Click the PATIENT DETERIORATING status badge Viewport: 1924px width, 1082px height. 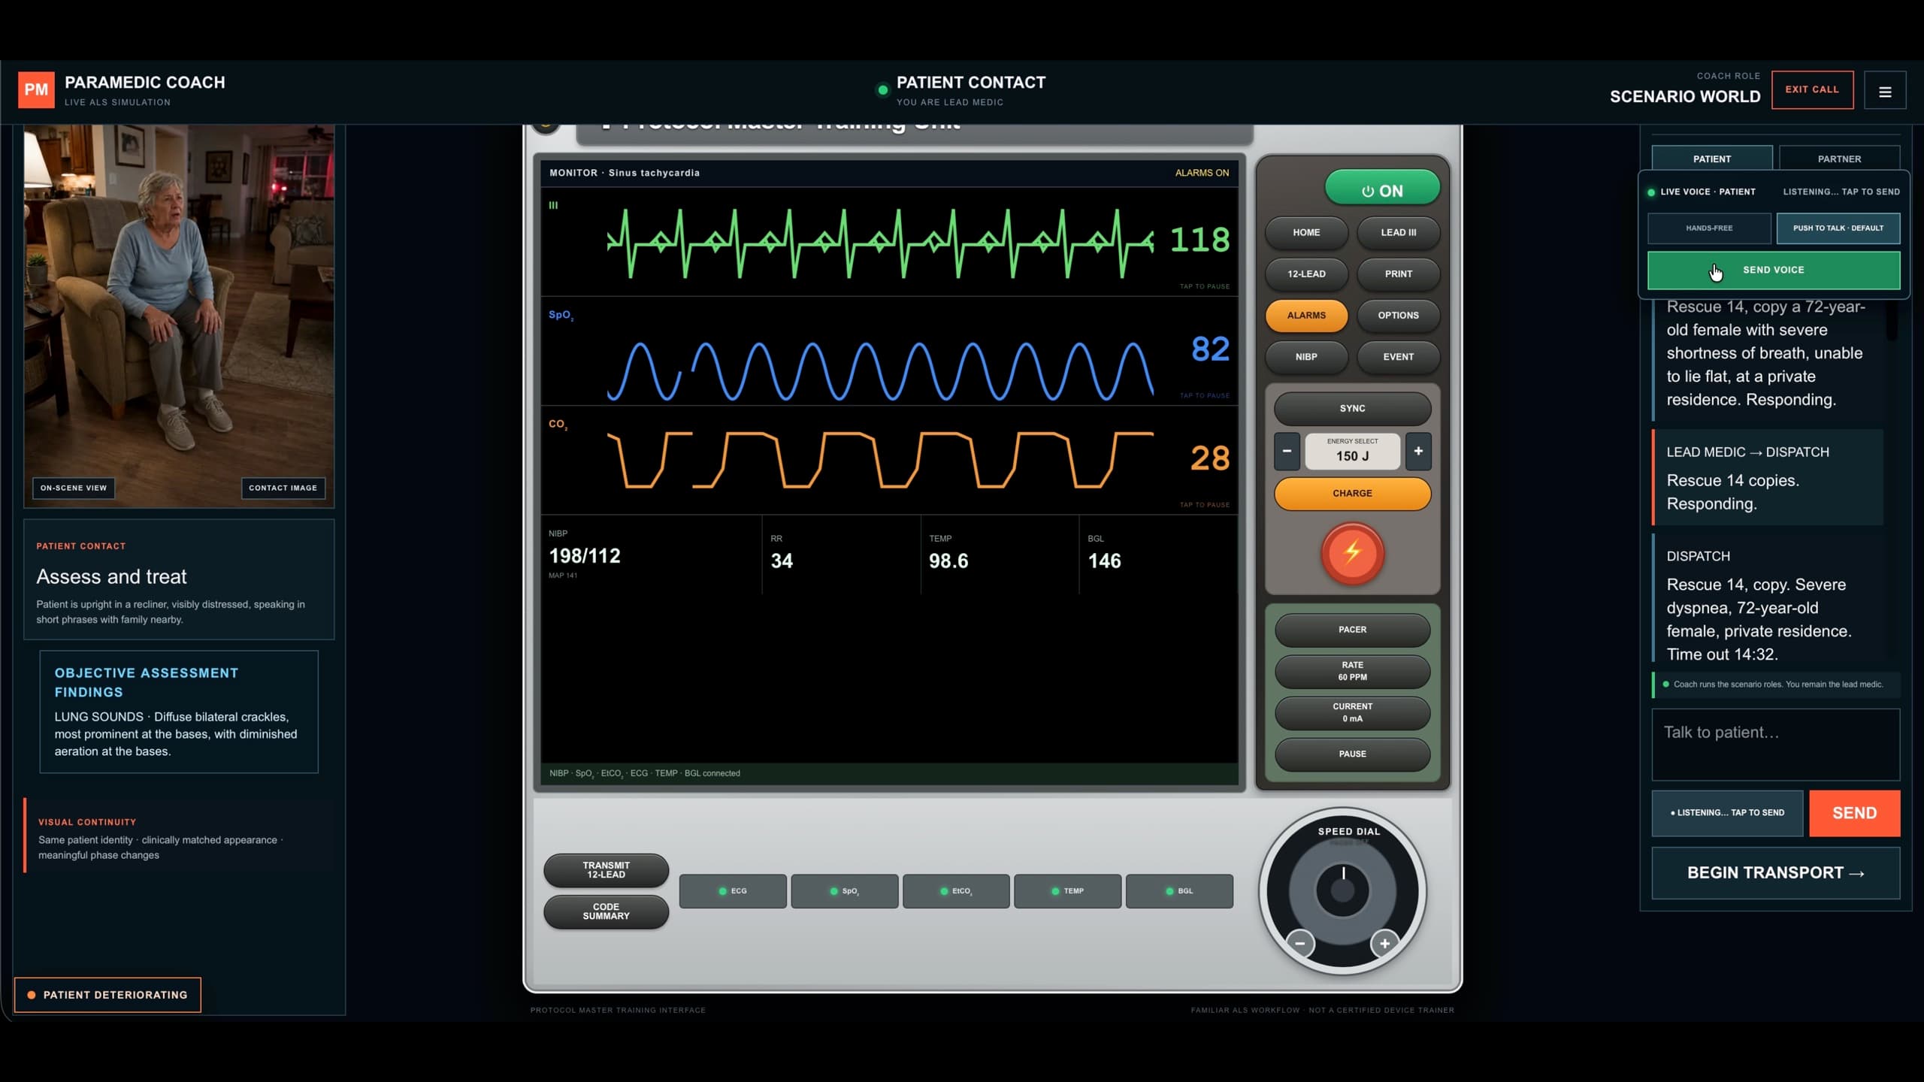click(107, 995)
